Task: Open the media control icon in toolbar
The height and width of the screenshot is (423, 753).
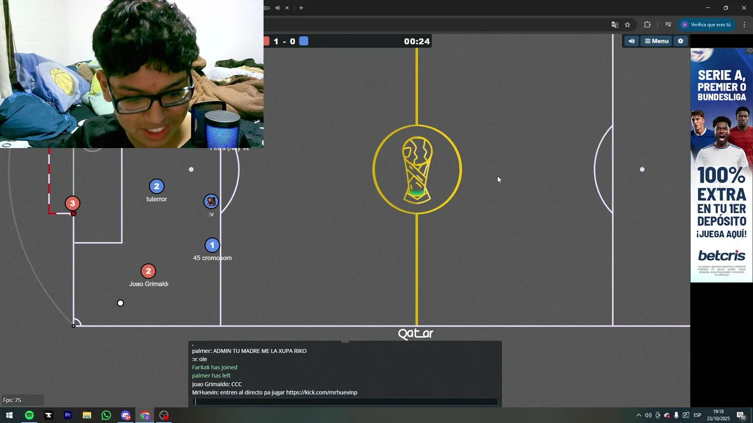Action: pyautogui.click(x=668, y=25)
